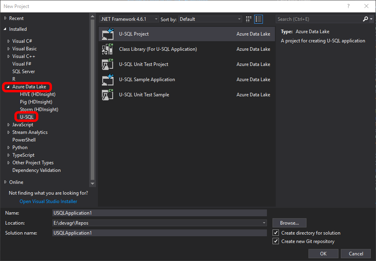Select the U-SQL Unit Test Project icon
The image size is (376, 261).
[107, 64]
